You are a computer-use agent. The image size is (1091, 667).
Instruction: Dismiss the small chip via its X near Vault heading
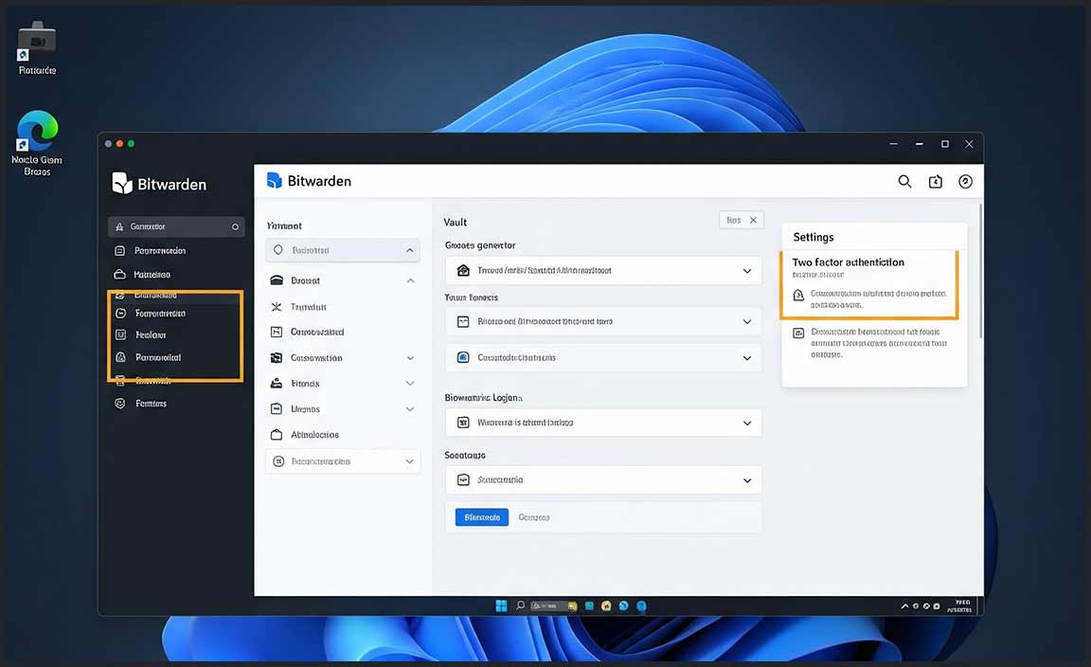pos(753,220)
